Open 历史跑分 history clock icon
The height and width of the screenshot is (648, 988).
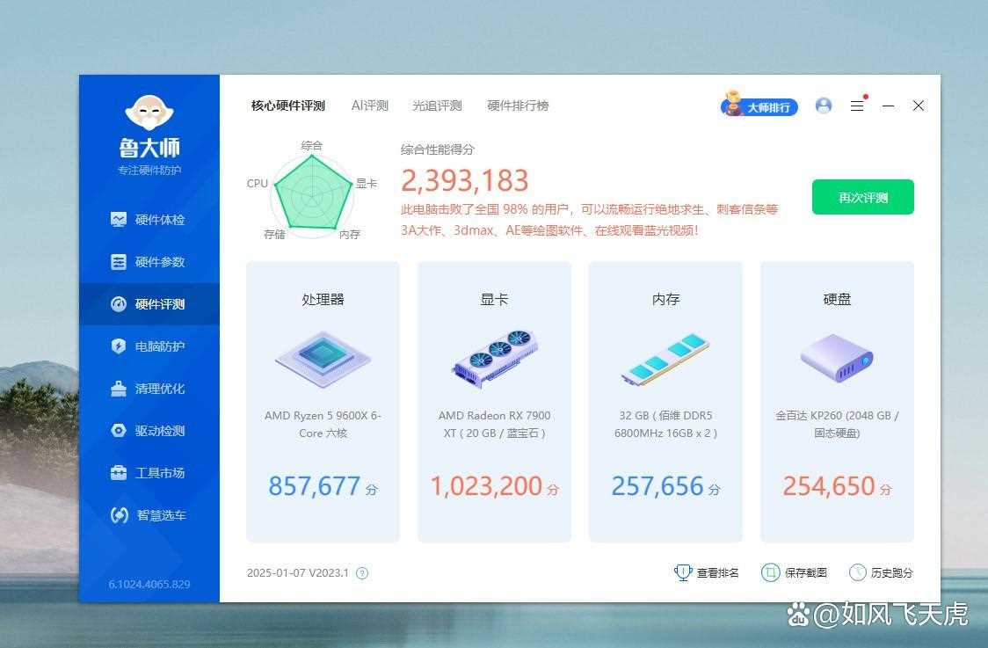(x=855, y=572)
